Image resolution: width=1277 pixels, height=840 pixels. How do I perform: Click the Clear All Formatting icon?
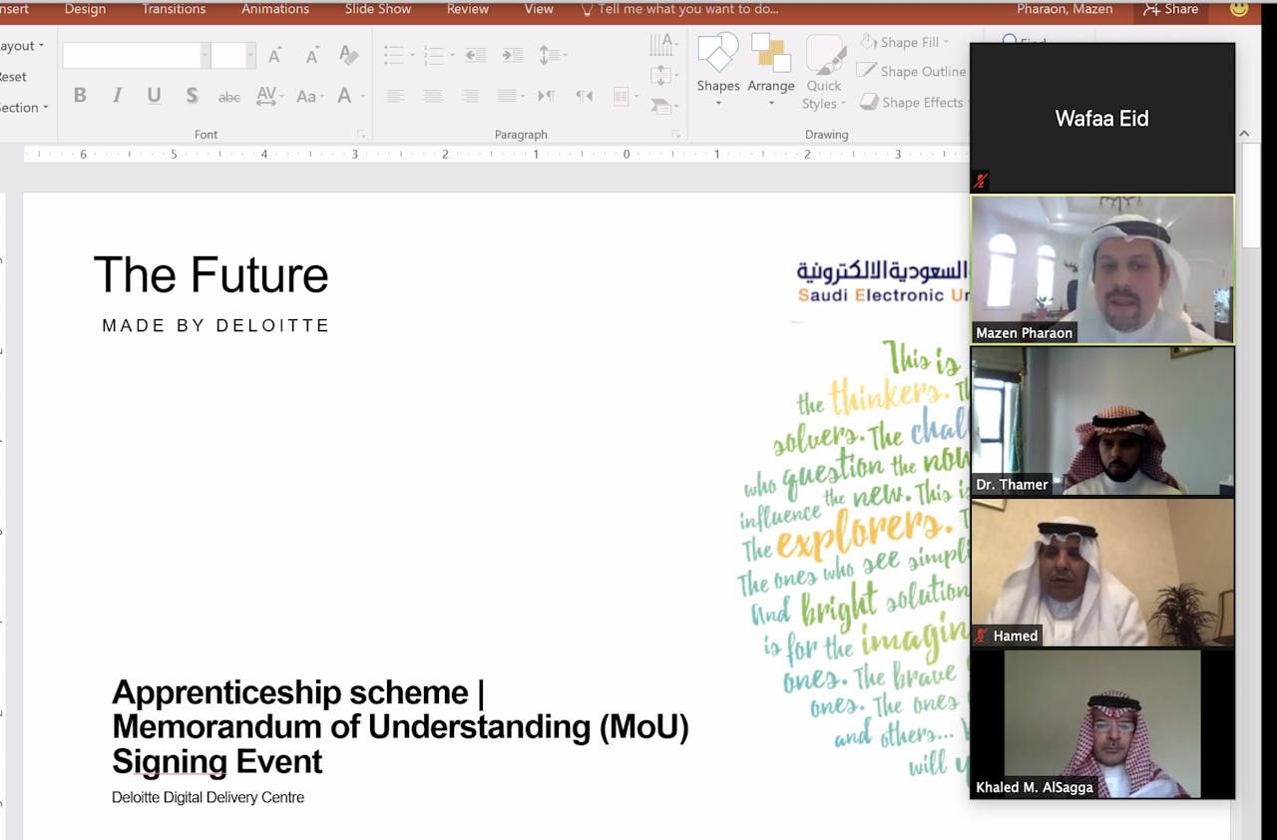coord(347,56)
